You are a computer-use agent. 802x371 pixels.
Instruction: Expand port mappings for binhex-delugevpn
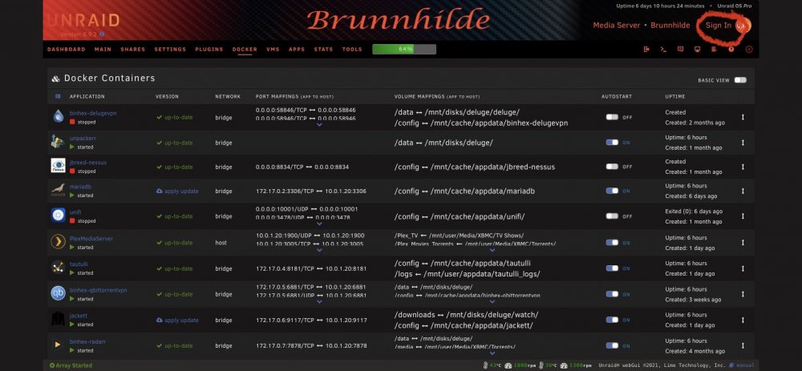(319, 124)
